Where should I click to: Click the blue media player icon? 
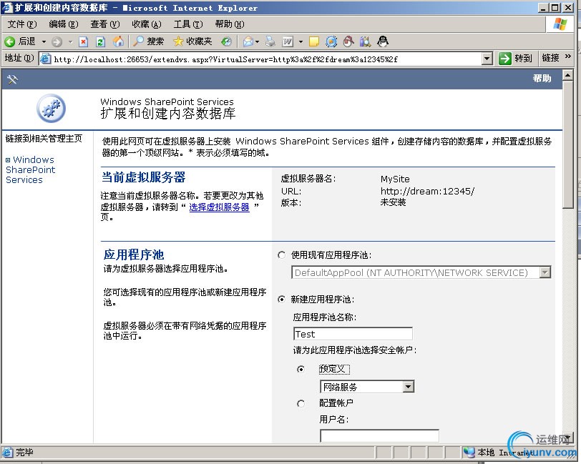pos(331,41)
